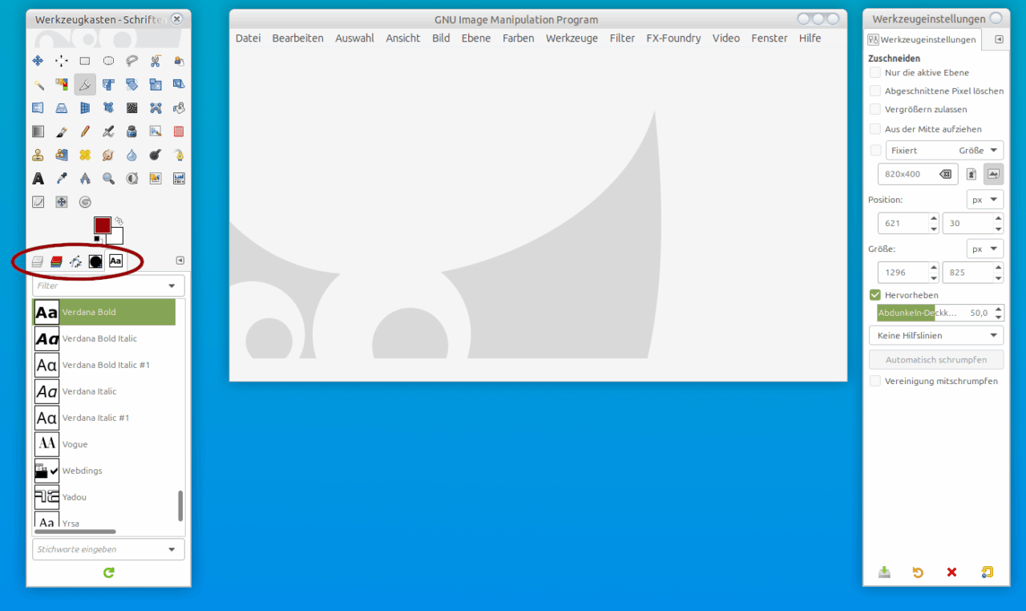The image size is (1026, 611).
Task: Open the Größe unit px dropdown
Action: coord(985,249)
